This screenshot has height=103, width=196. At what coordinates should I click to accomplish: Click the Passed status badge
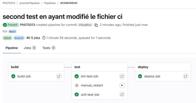point(11,25)
